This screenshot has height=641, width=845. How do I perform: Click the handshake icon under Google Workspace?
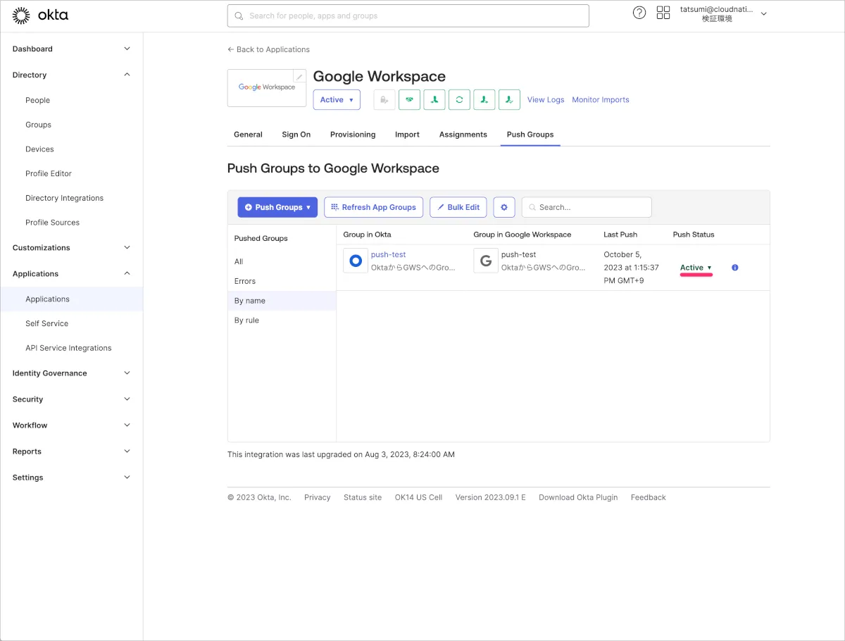(x=409, y=100)
